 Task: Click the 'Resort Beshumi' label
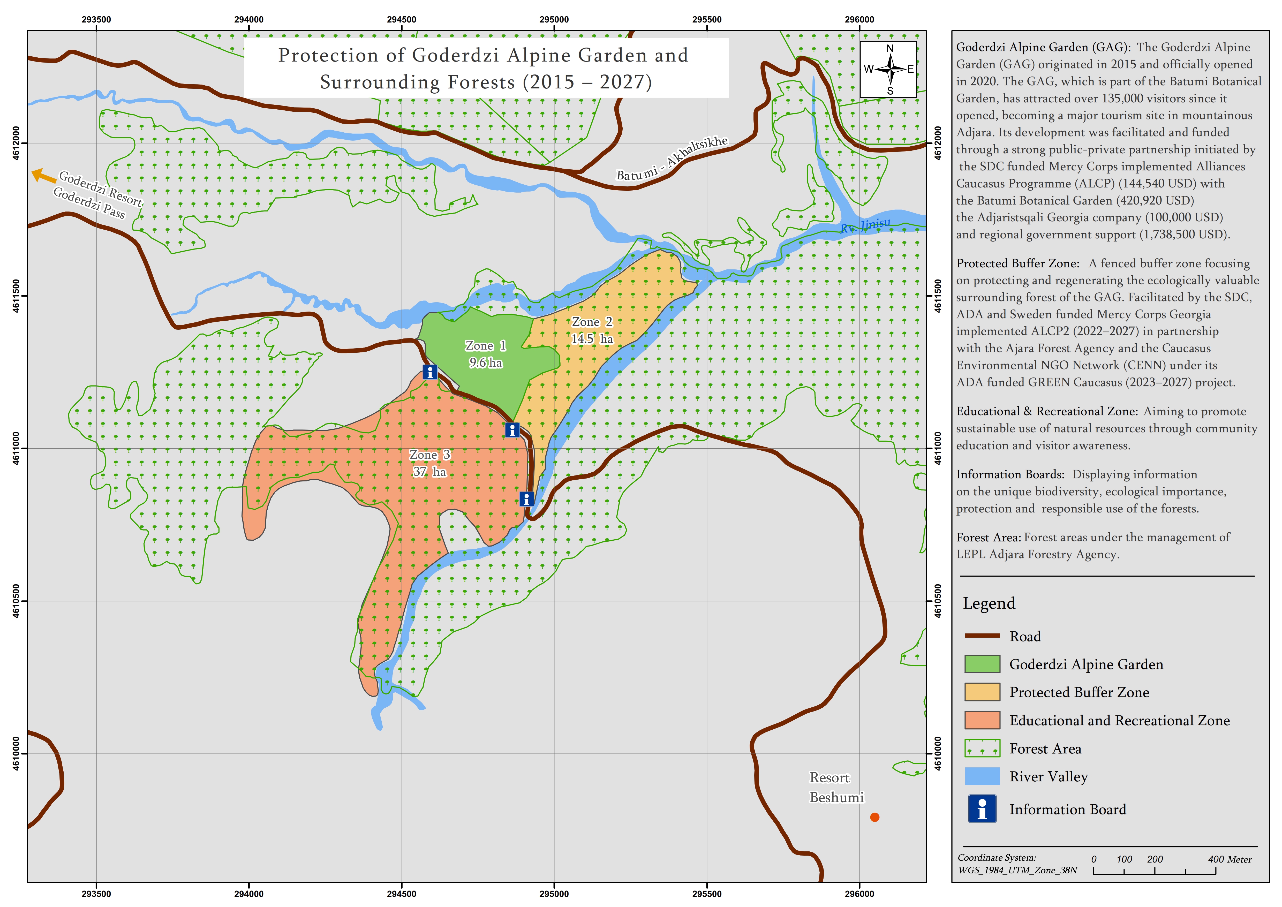point(836,788)
